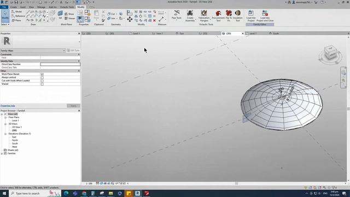
Task: Collapse Elevations (Elevation 1) node
Action: tap(5, 134)
